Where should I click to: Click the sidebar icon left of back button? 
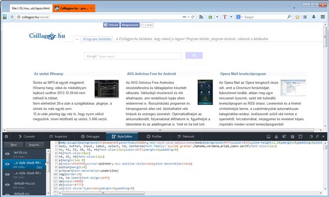tap(5, 17)
